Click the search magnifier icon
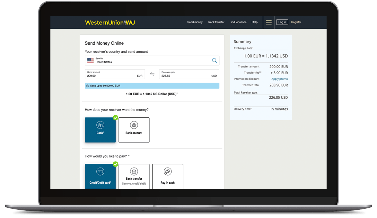This screenshot has height=218, width=377. pyautogui.click(x=214, y=60)
